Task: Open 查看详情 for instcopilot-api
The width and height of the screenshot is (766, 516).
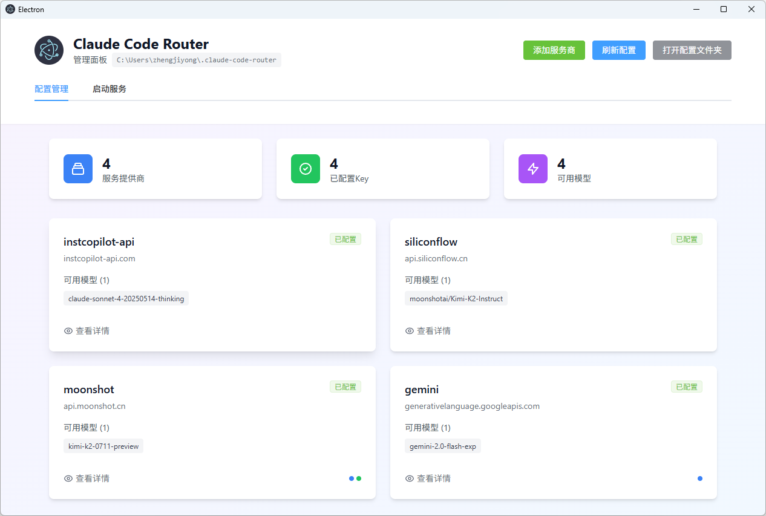Action: coord(87,331)
